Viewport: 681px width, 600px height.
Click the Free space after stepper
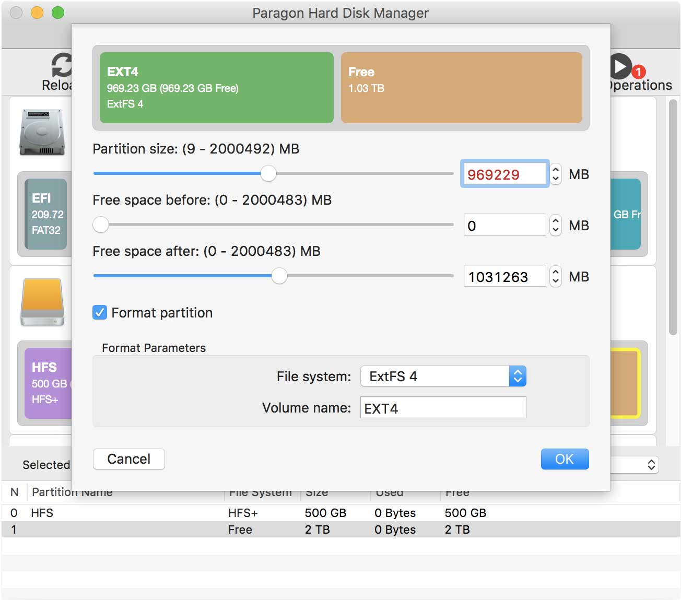coord(556,276)
